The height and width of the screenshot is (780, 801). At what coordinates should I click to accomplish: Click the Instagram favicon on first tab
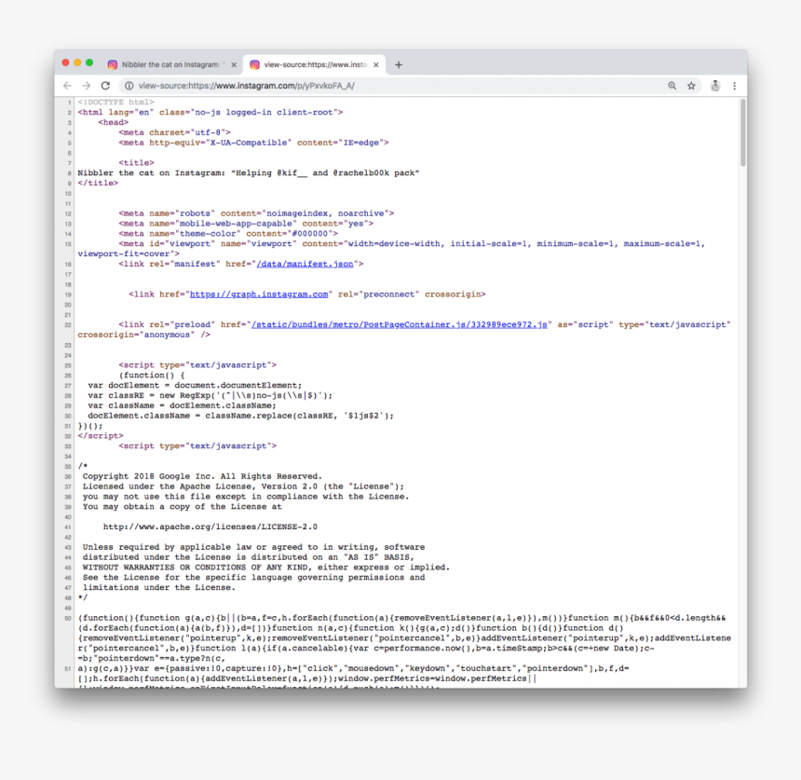113,64
